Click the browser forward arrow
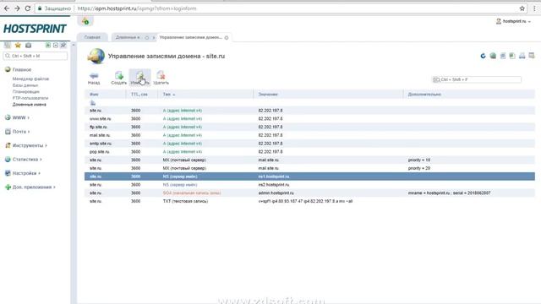 pyautogui.click(x=17, y=8)
